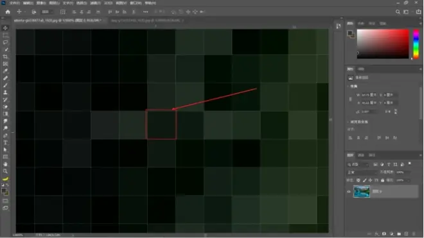Viewport: 424px width, 238px height.
Task: Select the Zoom magnifier tool in toolbox
Action: coord(5,171)
